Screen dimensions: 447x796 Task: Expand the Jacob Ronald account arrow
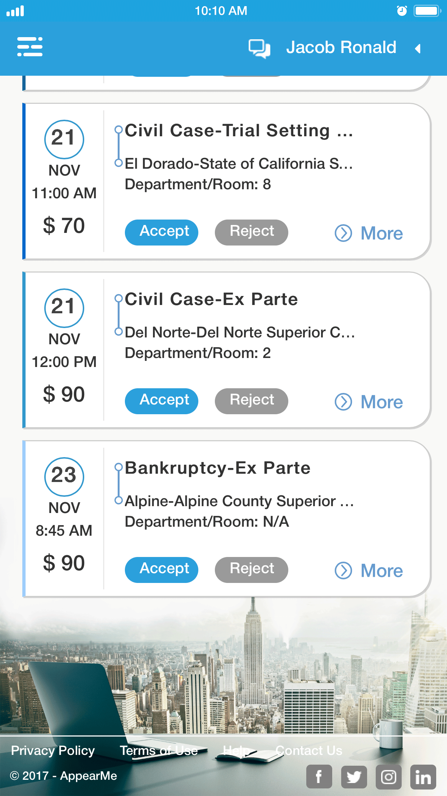[418, 49]
